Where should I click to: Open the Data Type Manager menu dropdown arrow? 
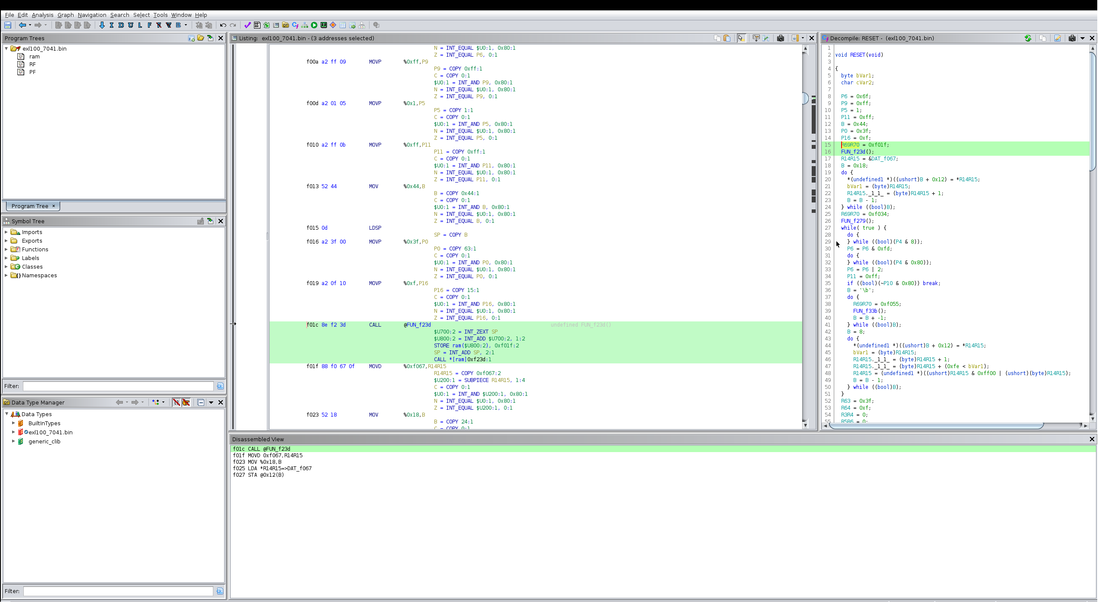pyautogui.click(x=211, y=402)
